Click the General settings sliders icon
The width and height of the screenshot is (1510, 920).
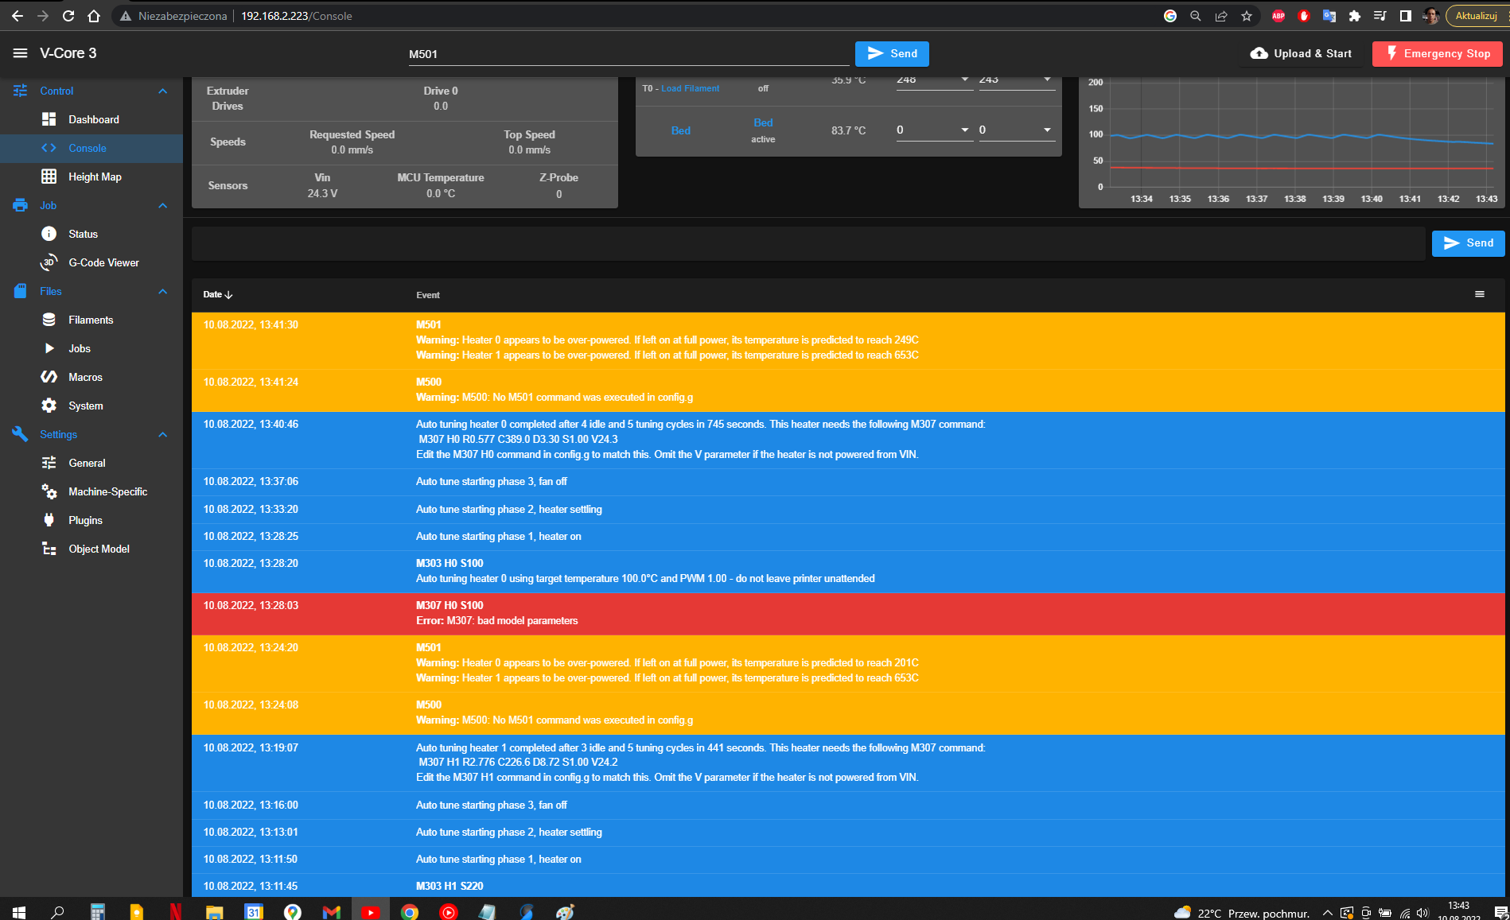[x=49, y=463]
